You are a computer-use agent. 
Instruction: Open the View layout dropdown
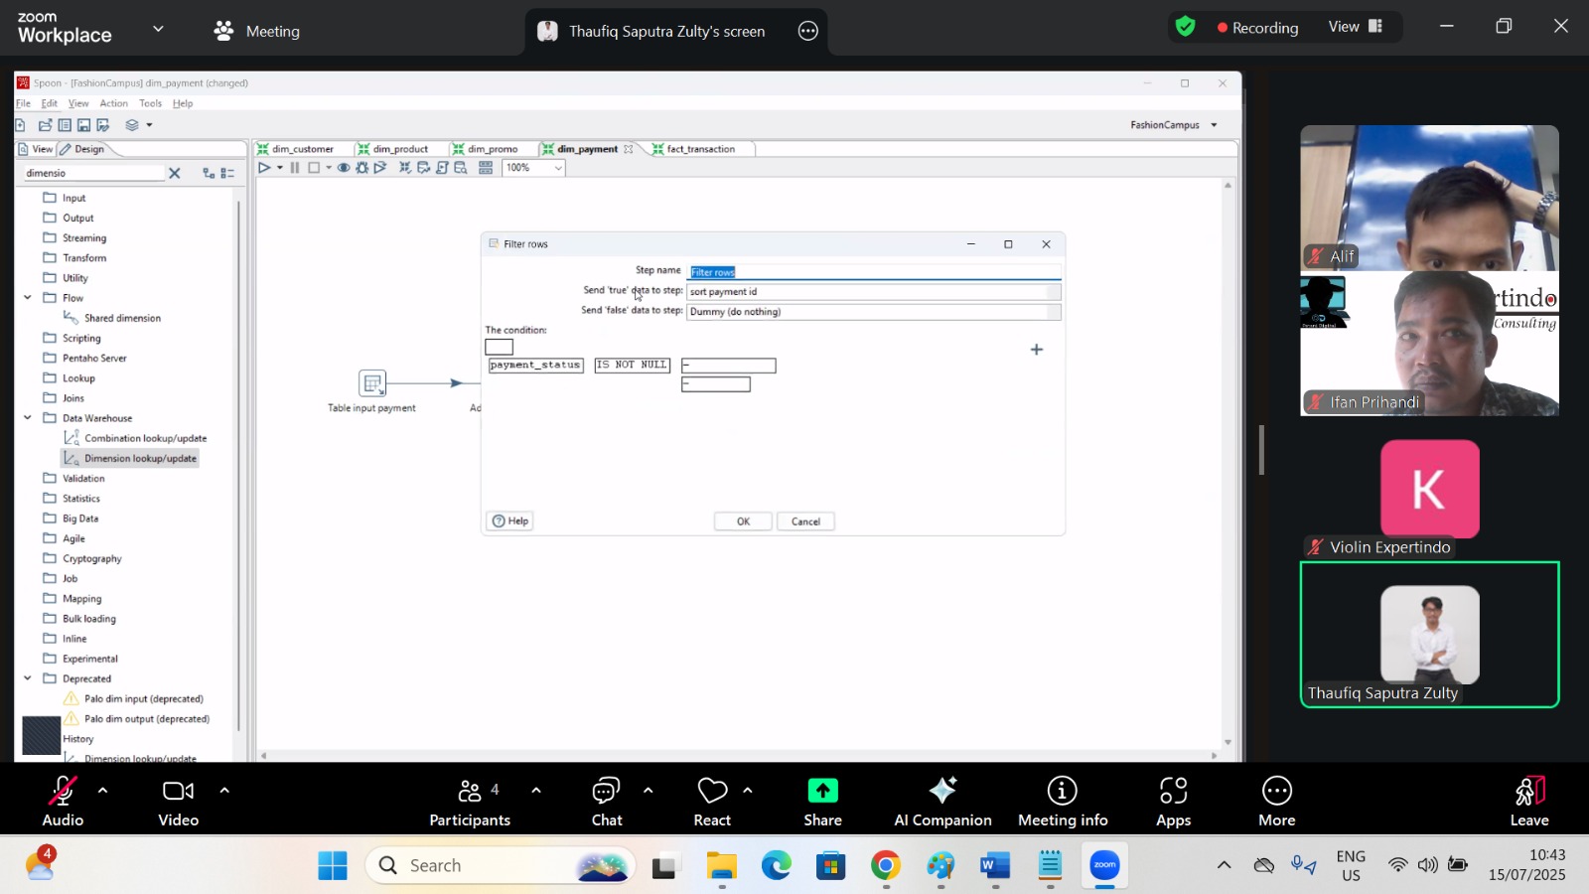click(x=1355, y=27)
